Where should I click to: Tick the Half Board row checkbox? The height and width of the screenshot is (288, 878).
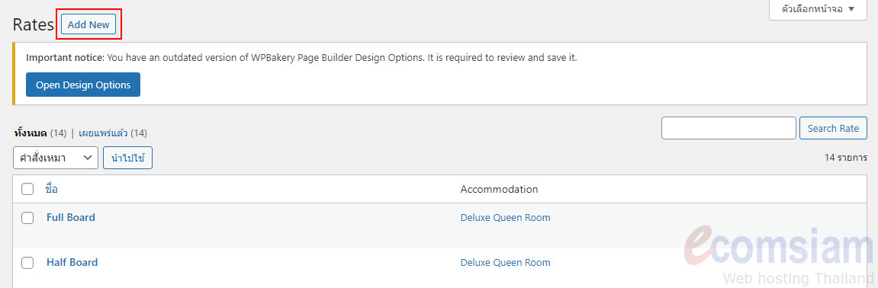point(27,262)
